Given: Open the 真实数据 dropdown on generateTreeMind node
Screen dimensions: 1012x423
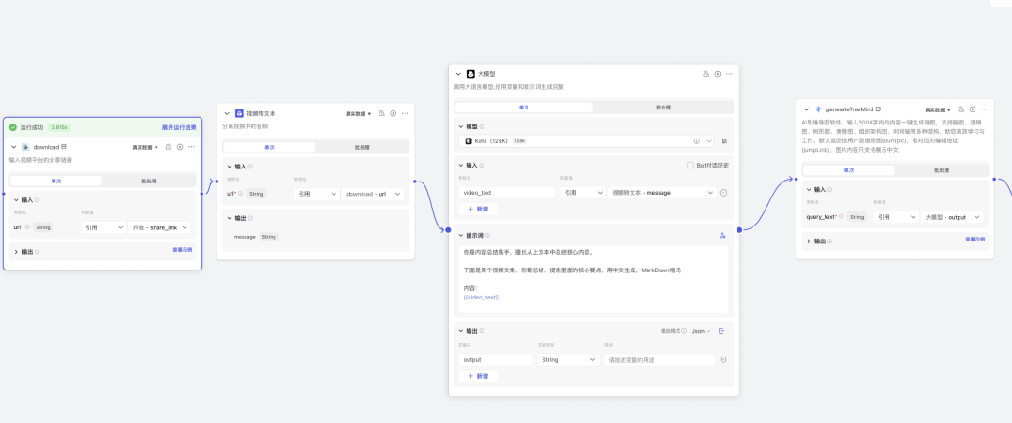Looking at the screenshot, I should (x=938, y=109).
